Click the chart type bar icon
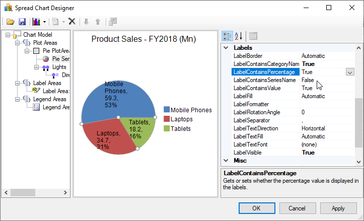 [x=36, y=21]
